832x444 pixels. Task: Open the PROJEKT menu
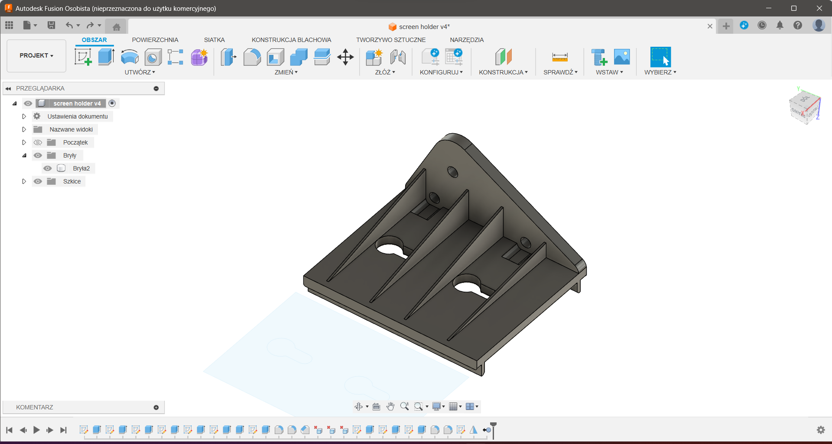36,56
